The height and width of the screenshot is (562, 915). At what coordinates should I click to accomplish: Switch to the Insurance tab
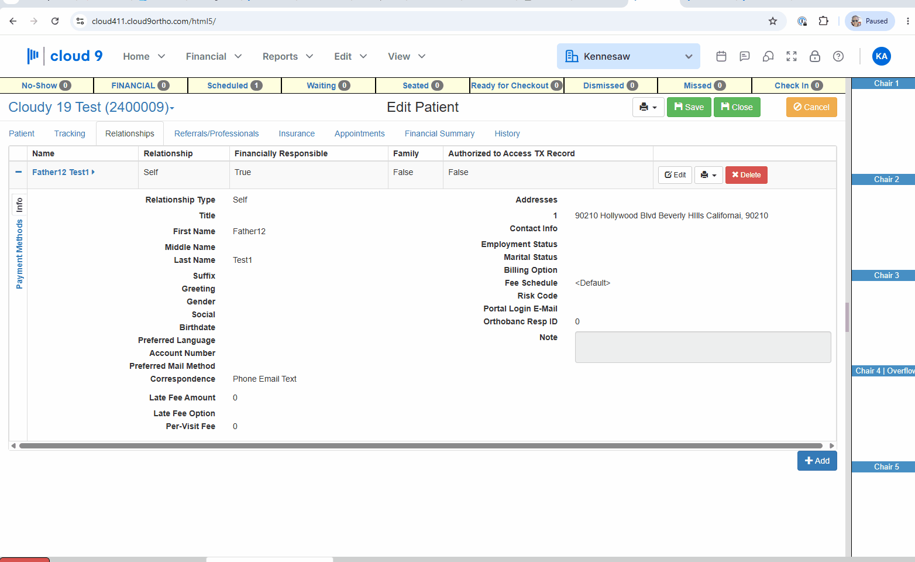point(297,133)
